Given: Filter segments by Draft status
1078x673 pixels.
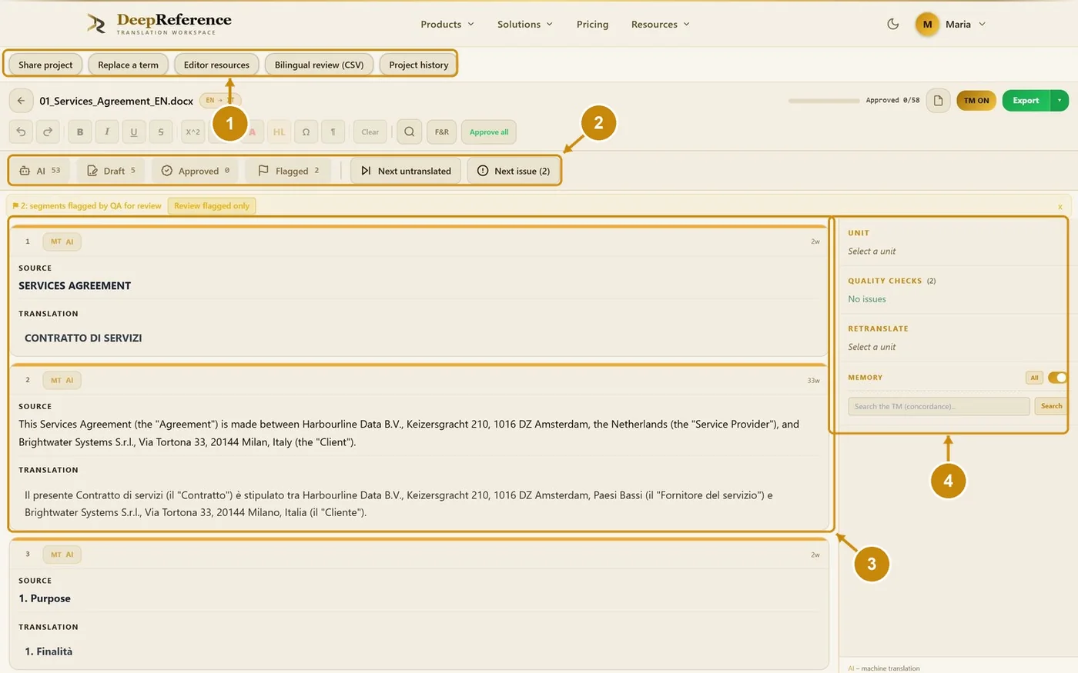Looking at the screenshot, I should click(112, 171).
